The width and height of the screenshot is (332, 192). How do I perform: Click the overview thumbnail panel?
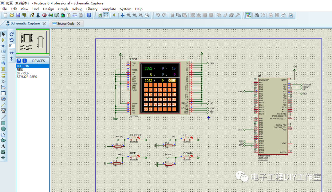(33, 42)
